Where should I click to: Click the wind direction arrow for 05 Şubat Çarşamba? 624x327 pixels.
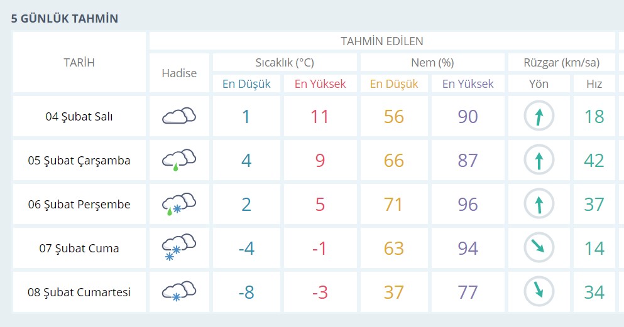(x=539, y=160)
